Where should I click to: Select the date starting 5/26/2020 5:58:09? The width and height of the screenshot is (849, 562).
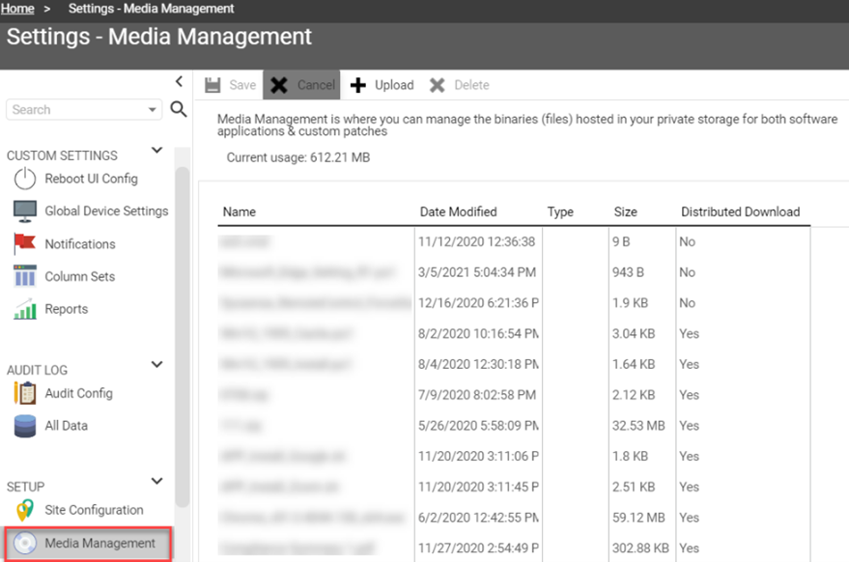[478, 426]
